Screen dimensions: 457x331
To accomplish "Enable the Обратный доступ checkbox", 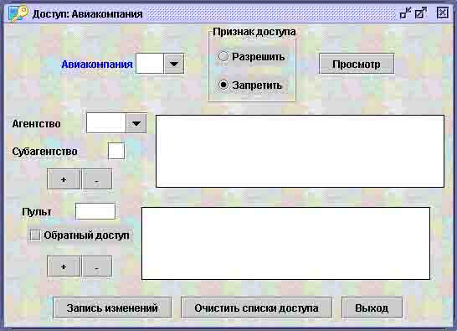I will point(35,235).
